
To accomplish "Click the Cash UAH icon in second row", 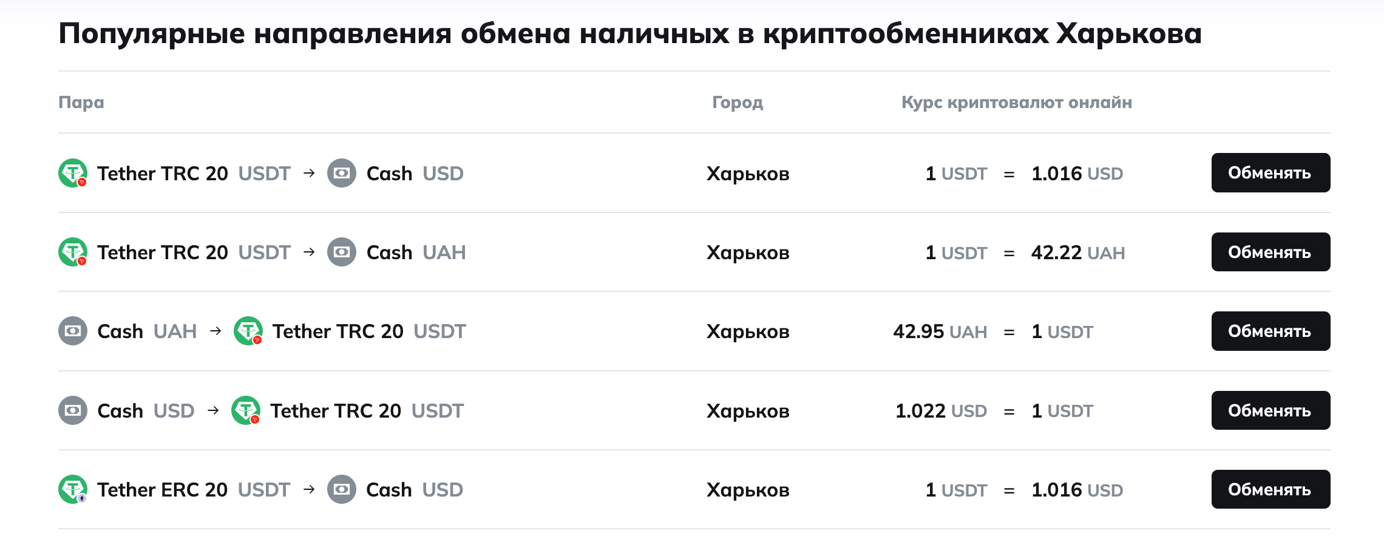I will (342, 252).
